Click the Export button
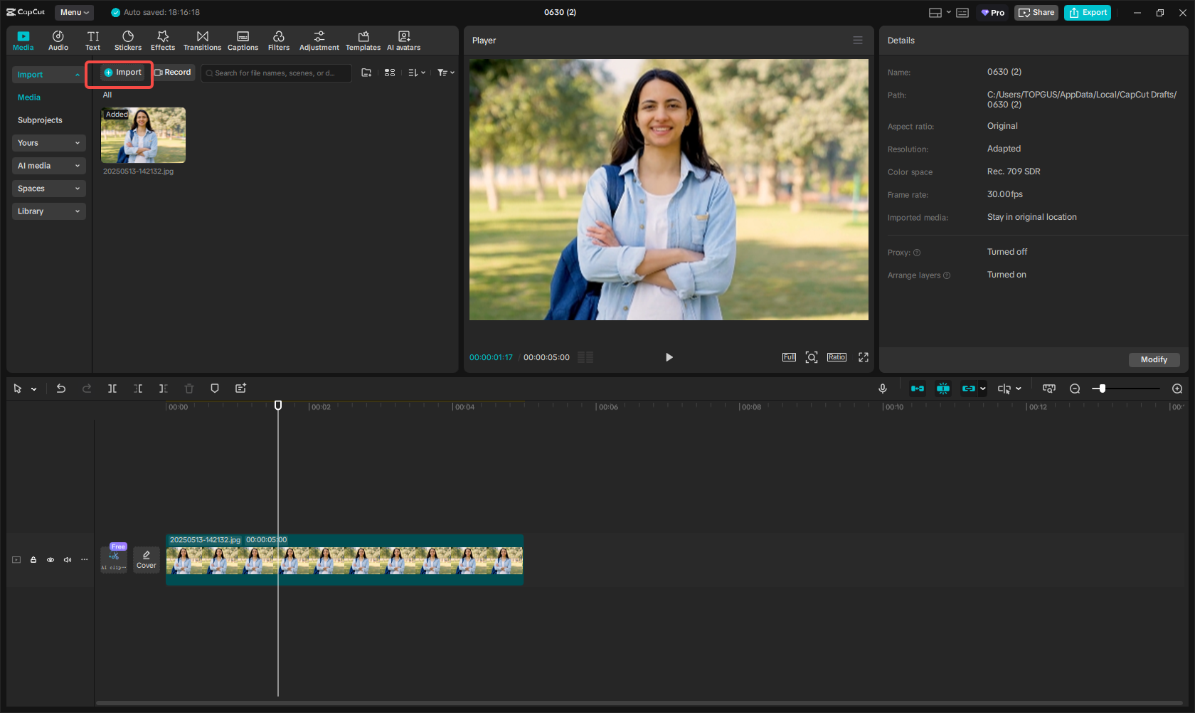This screenshot has width=1195, height=713. (x=1088, y=12)
